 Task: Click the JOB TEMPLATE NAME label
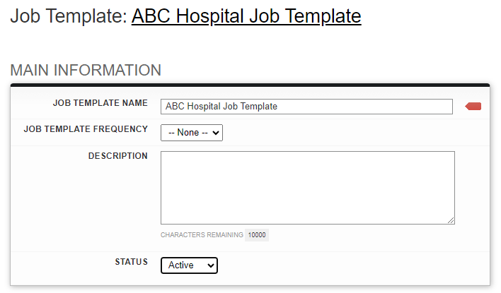point(100,103)
